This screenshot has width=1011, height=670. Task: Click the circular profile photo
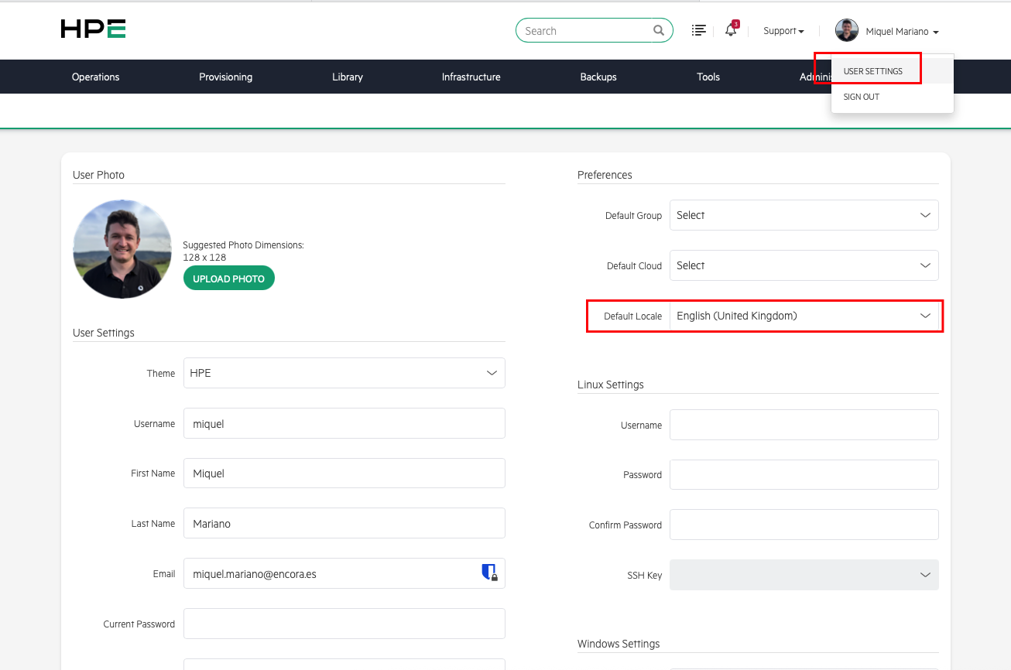[x=122, y=249]
